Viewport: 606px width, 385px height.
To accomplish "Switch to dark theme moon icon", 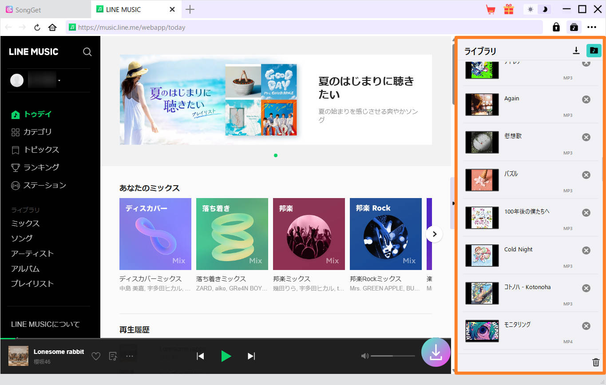I will (544, 9).
